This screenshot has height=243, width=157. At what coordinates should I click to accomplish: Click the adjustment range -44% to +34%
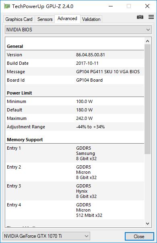tap(91, 127)
